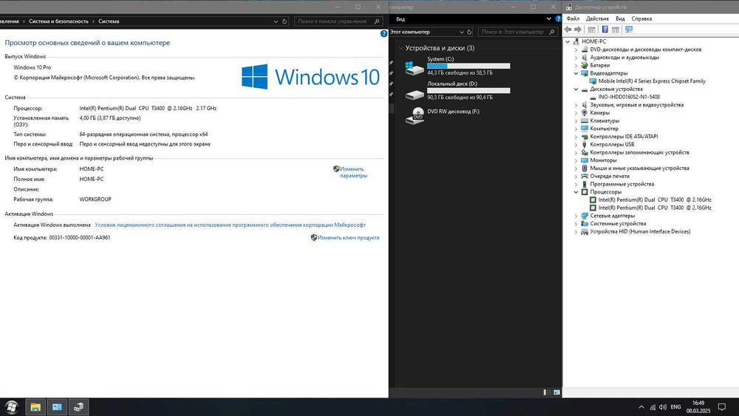The height and width of the screenshot is (416, 739).
Task: Click search magnifier in Explorer window
Action: click(x=552, y=32)
